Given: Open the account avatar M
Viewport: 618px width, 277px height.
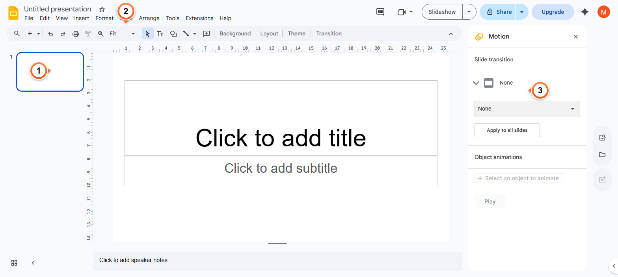Looking at the screenshot, I should pos(603,12).
